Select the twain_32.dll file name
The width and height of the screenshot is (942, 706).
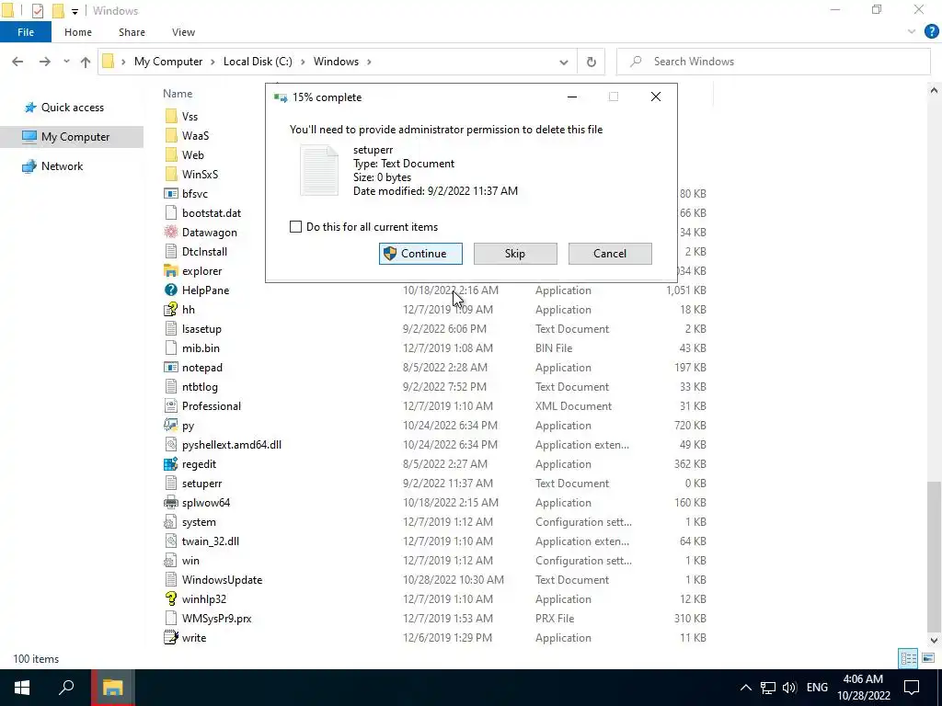pos(211,541)
